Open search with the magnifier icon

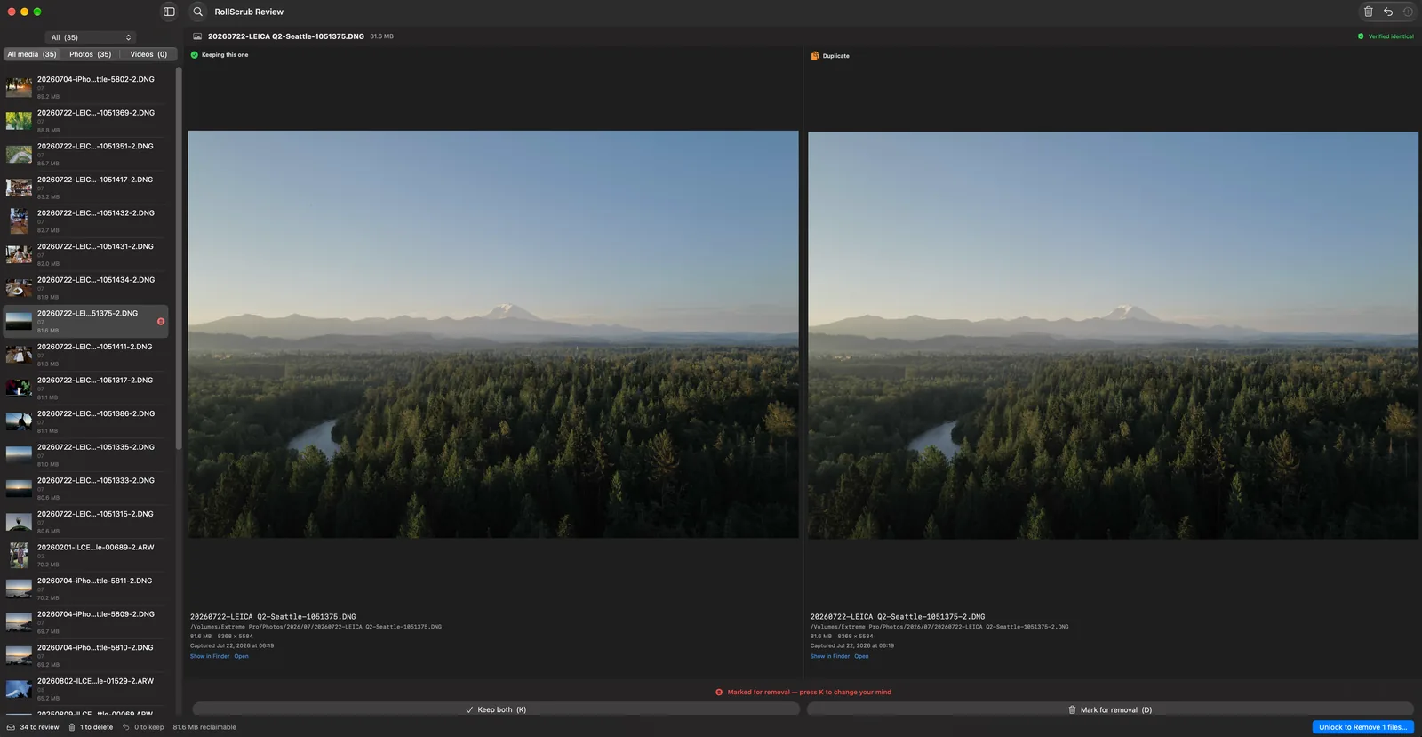198,12
